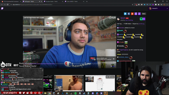Open the clipper's profile link
The image size is (169, 95).
point(142,24)
